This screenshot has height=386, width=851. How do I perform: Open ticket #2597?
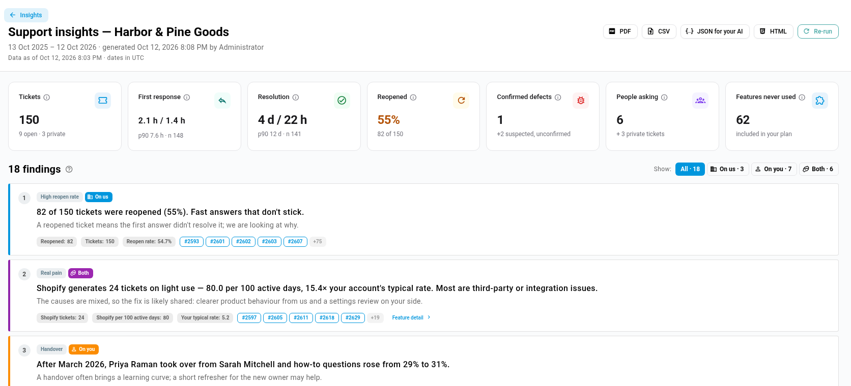[x=249, y=318]
